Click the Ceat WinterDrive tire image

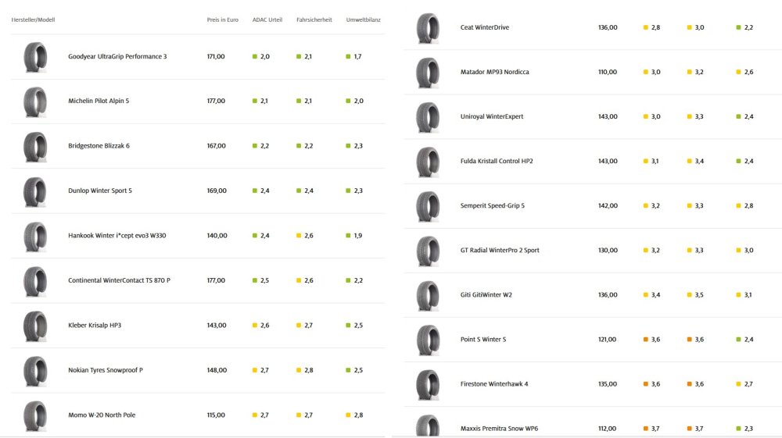428,28
